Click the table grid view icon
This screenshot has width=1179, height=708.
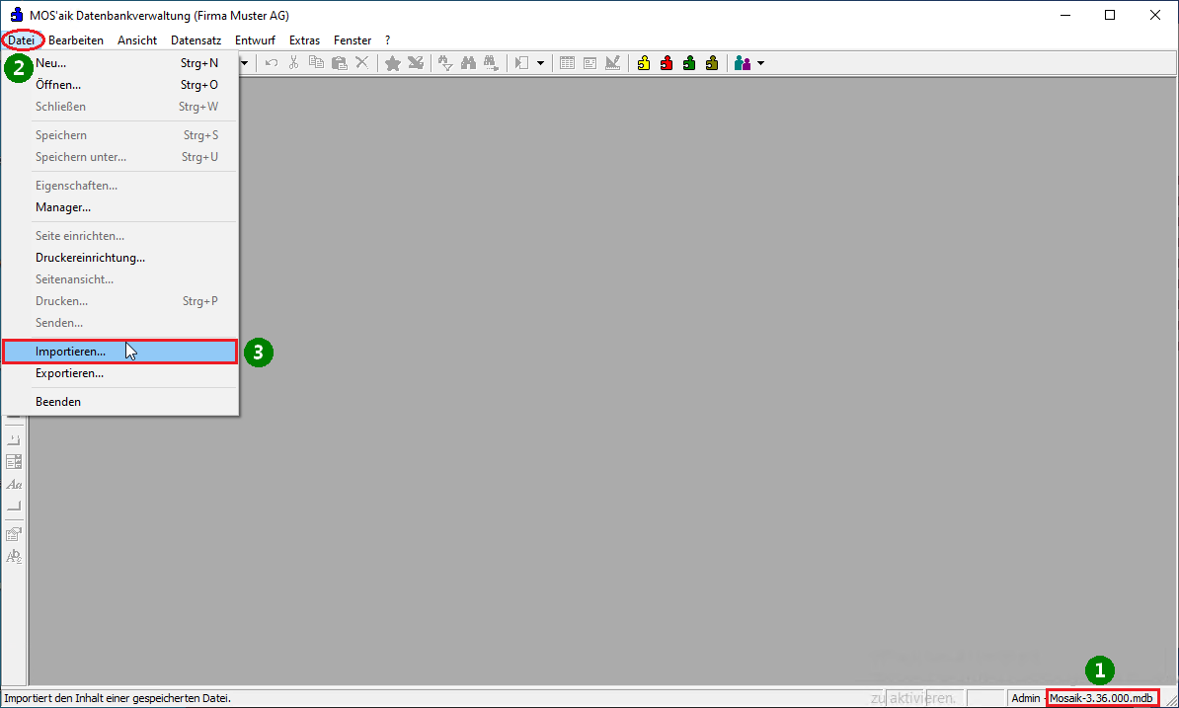click(567, 63)
